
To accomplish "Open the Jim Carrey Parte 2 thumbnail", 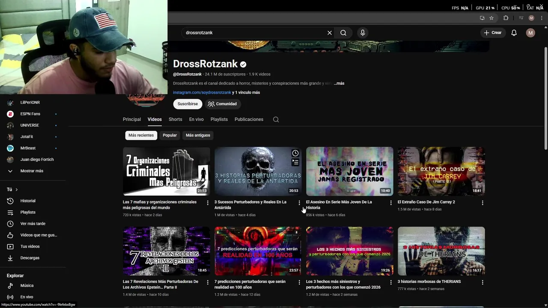I will 441,171.
